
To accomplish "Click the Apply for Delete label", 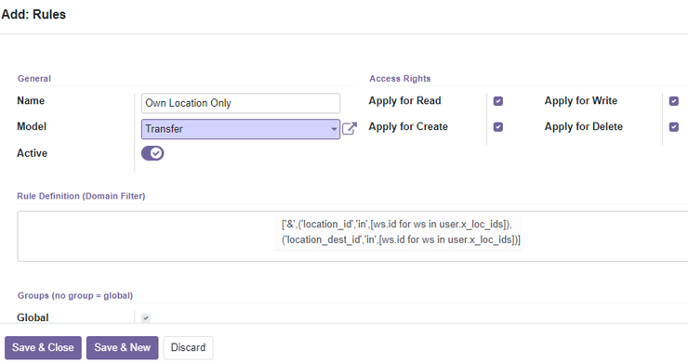I will [584, 126].
